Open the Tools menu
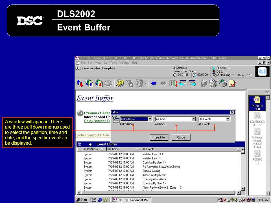This screenshot has width=271, height=203. tap(113, 63)
